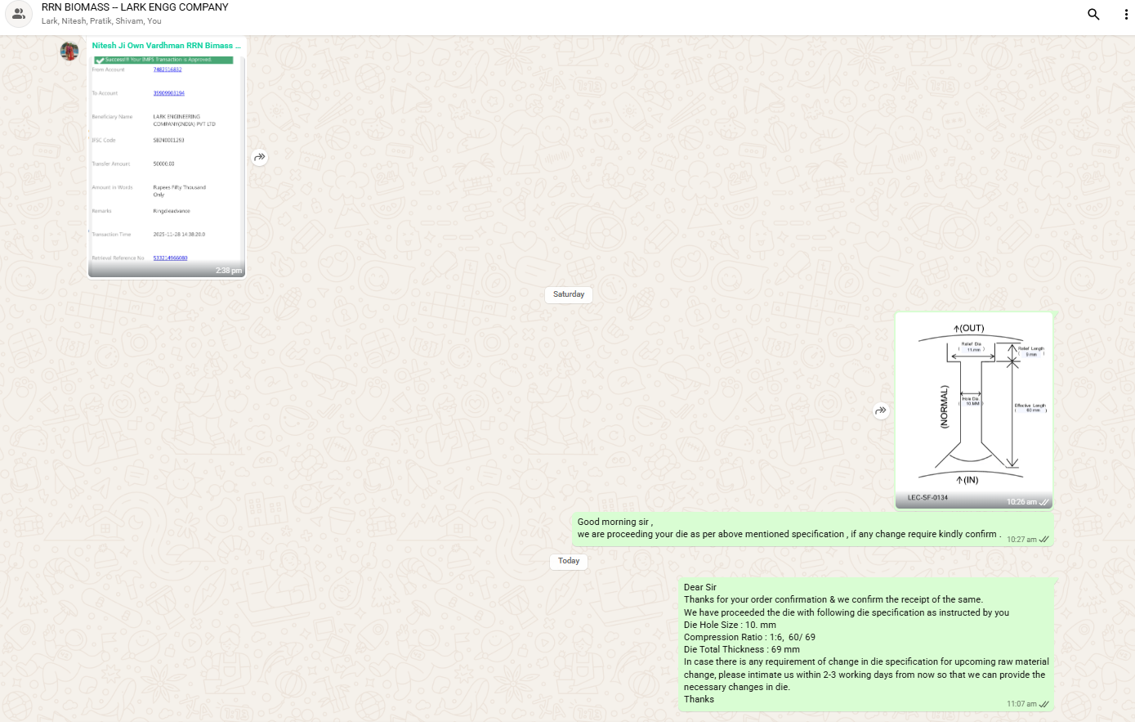Forward the die diagram image
1135x722 pixels.
881,410
